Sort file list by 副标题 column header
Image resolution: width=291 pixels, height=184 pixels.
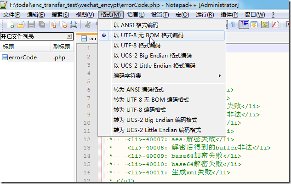(62, 46)
